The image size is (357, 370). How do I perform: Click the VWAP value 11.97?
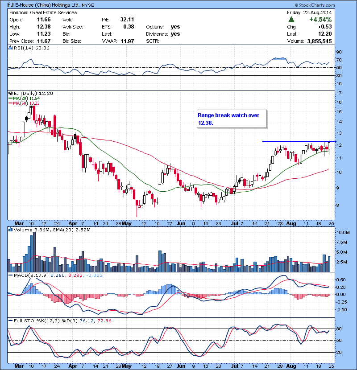point(127,41)
